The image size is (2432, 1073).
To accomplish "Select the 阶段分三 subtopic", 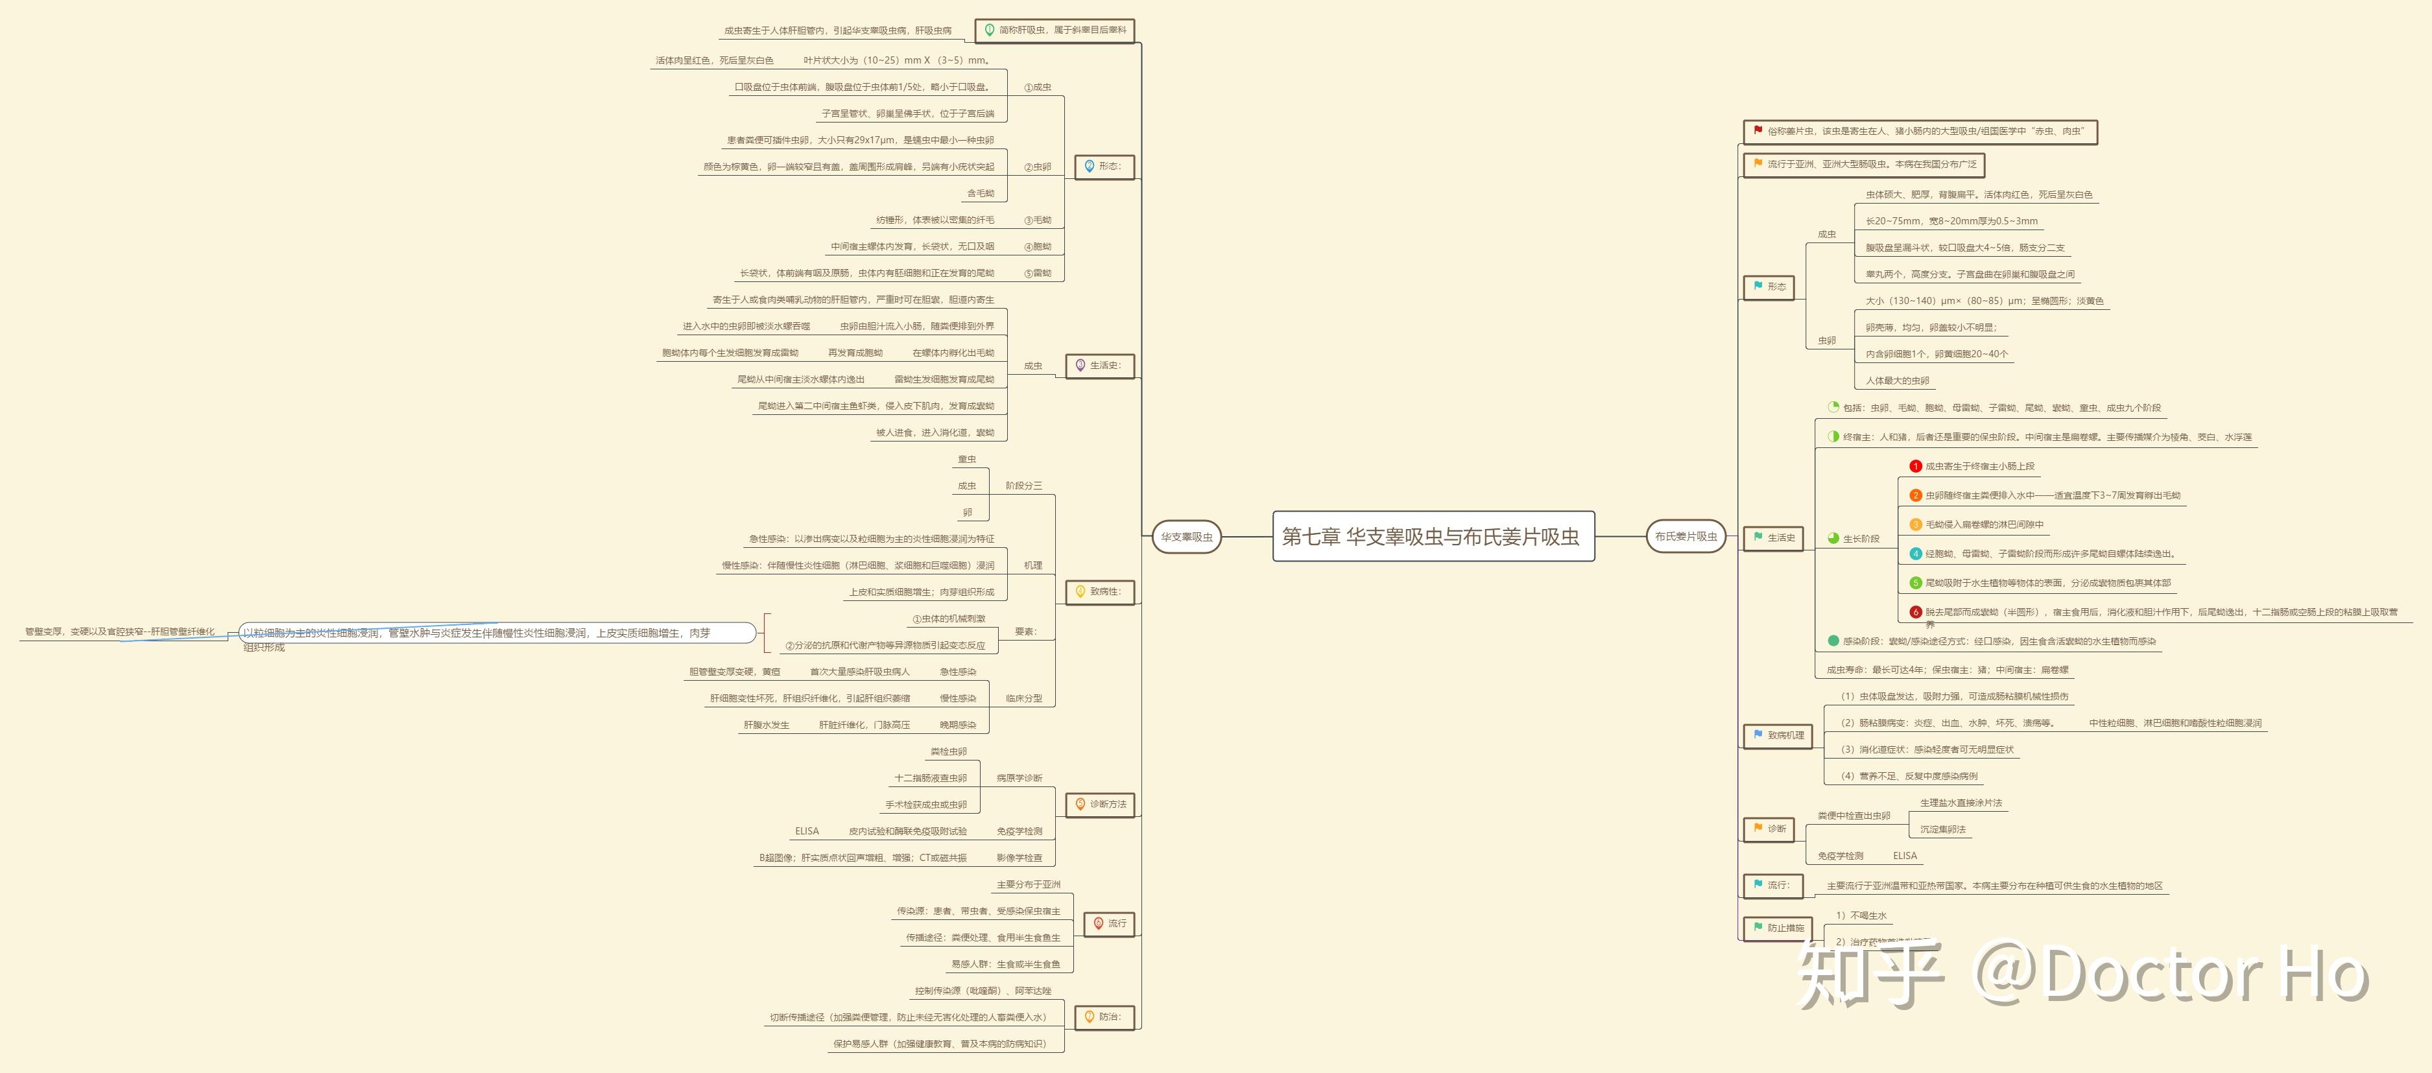I will (1024, 486).
